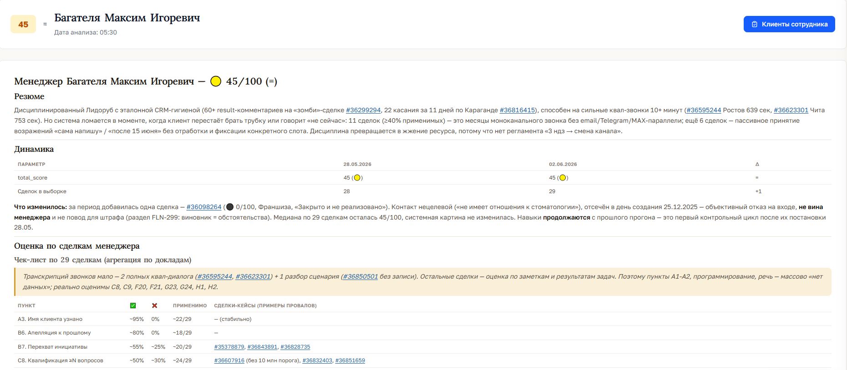Click the ПРИМЕНИМО column header

pos(190,305)
